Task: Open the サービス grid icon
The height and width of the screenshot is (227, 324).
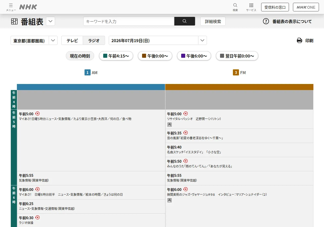Action: [x=251, y=7]
